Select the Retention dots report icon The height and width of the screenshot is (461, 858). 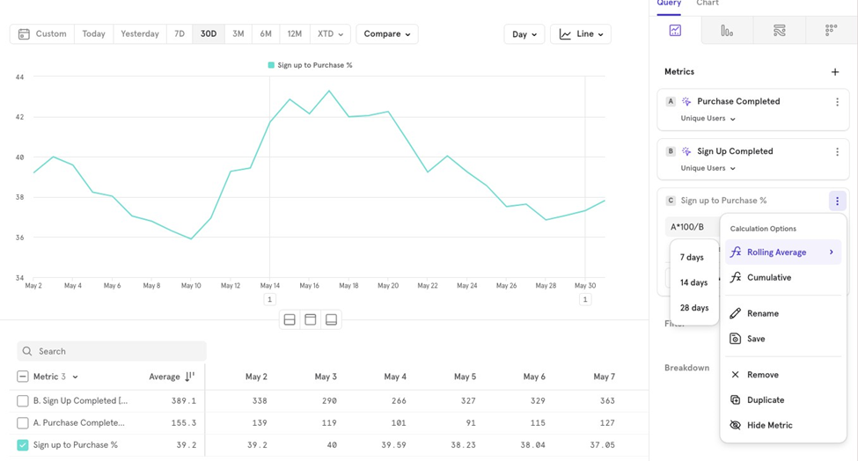point(831,31)
